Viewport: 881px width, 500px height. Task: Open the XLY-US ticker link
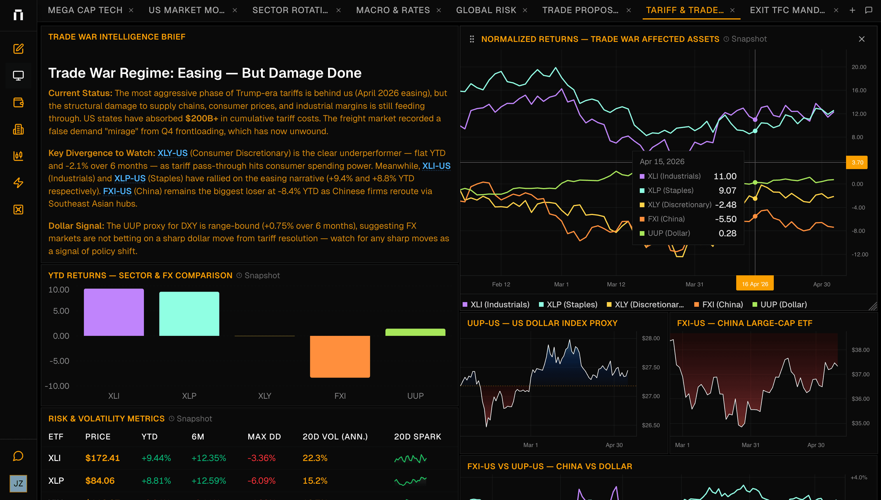click(x=172, y=153)
